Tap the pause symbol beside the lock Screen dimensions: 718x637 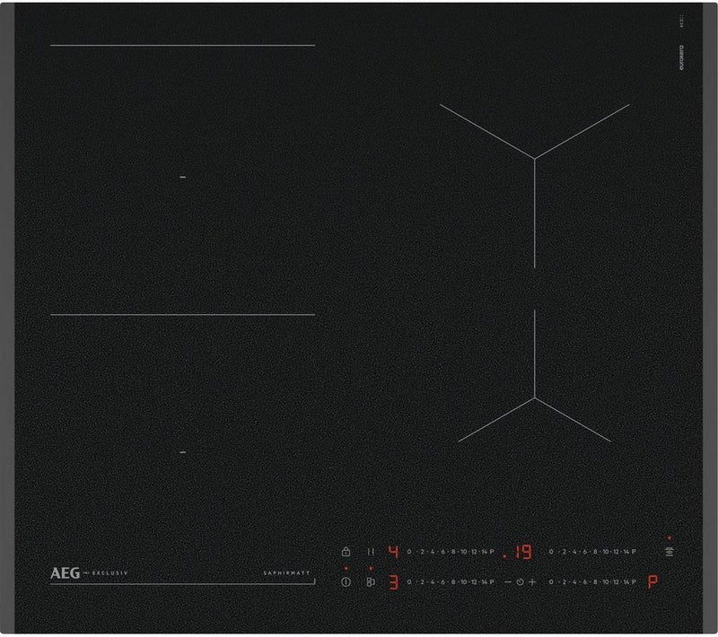pyautogui.click(x=371, y=552)
